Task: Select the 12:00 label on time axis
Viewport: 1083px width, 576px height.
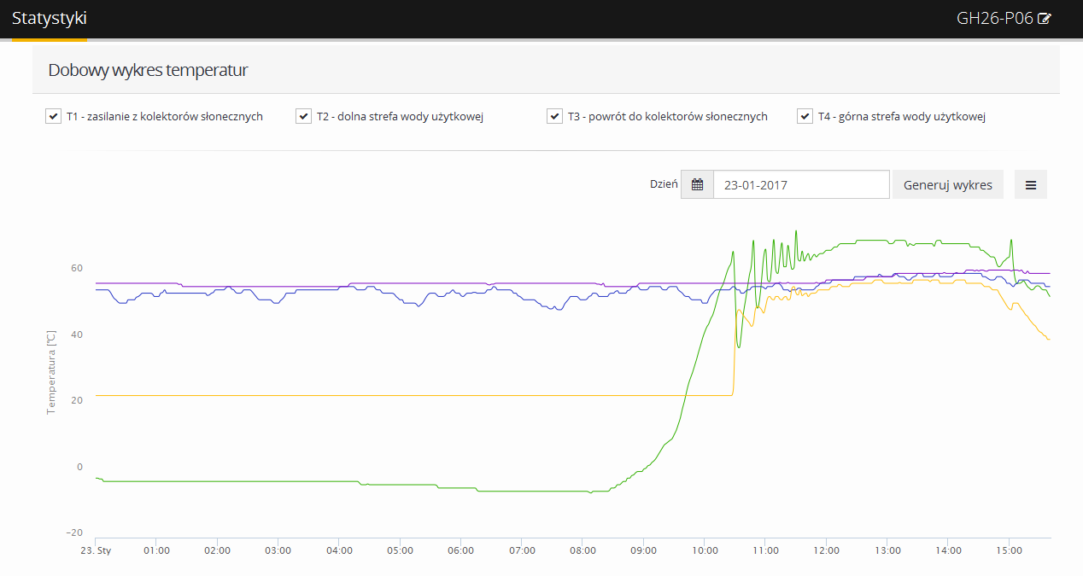Action: pos(826,550)
